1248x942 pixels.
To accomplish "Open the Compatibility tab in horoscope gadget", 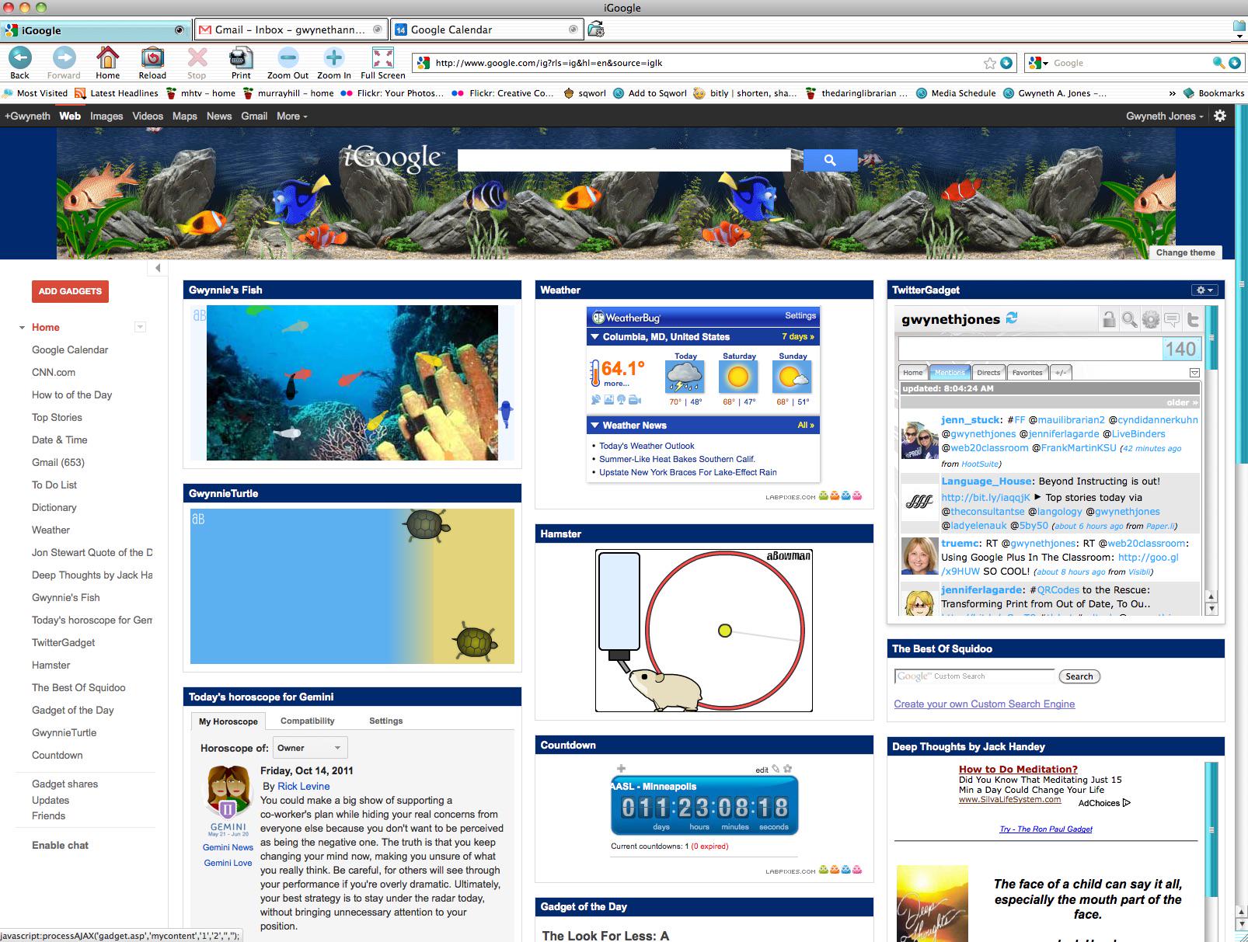I will point(307,721).
